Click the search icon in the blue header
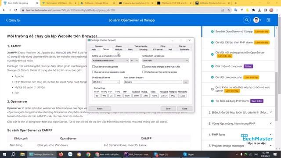Screen dimensions: 281x158 click(x=247, y=20)
